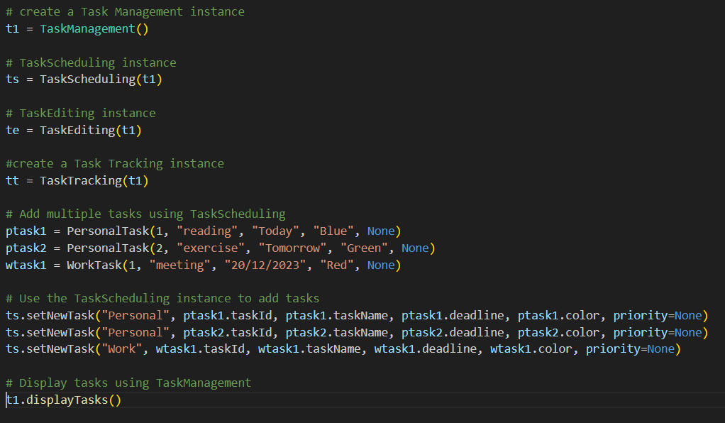Click the comment "# Display tasks using TaskManagement"
Image resolution: width=725 pixels, height=423 pixels.
(128, 383)
